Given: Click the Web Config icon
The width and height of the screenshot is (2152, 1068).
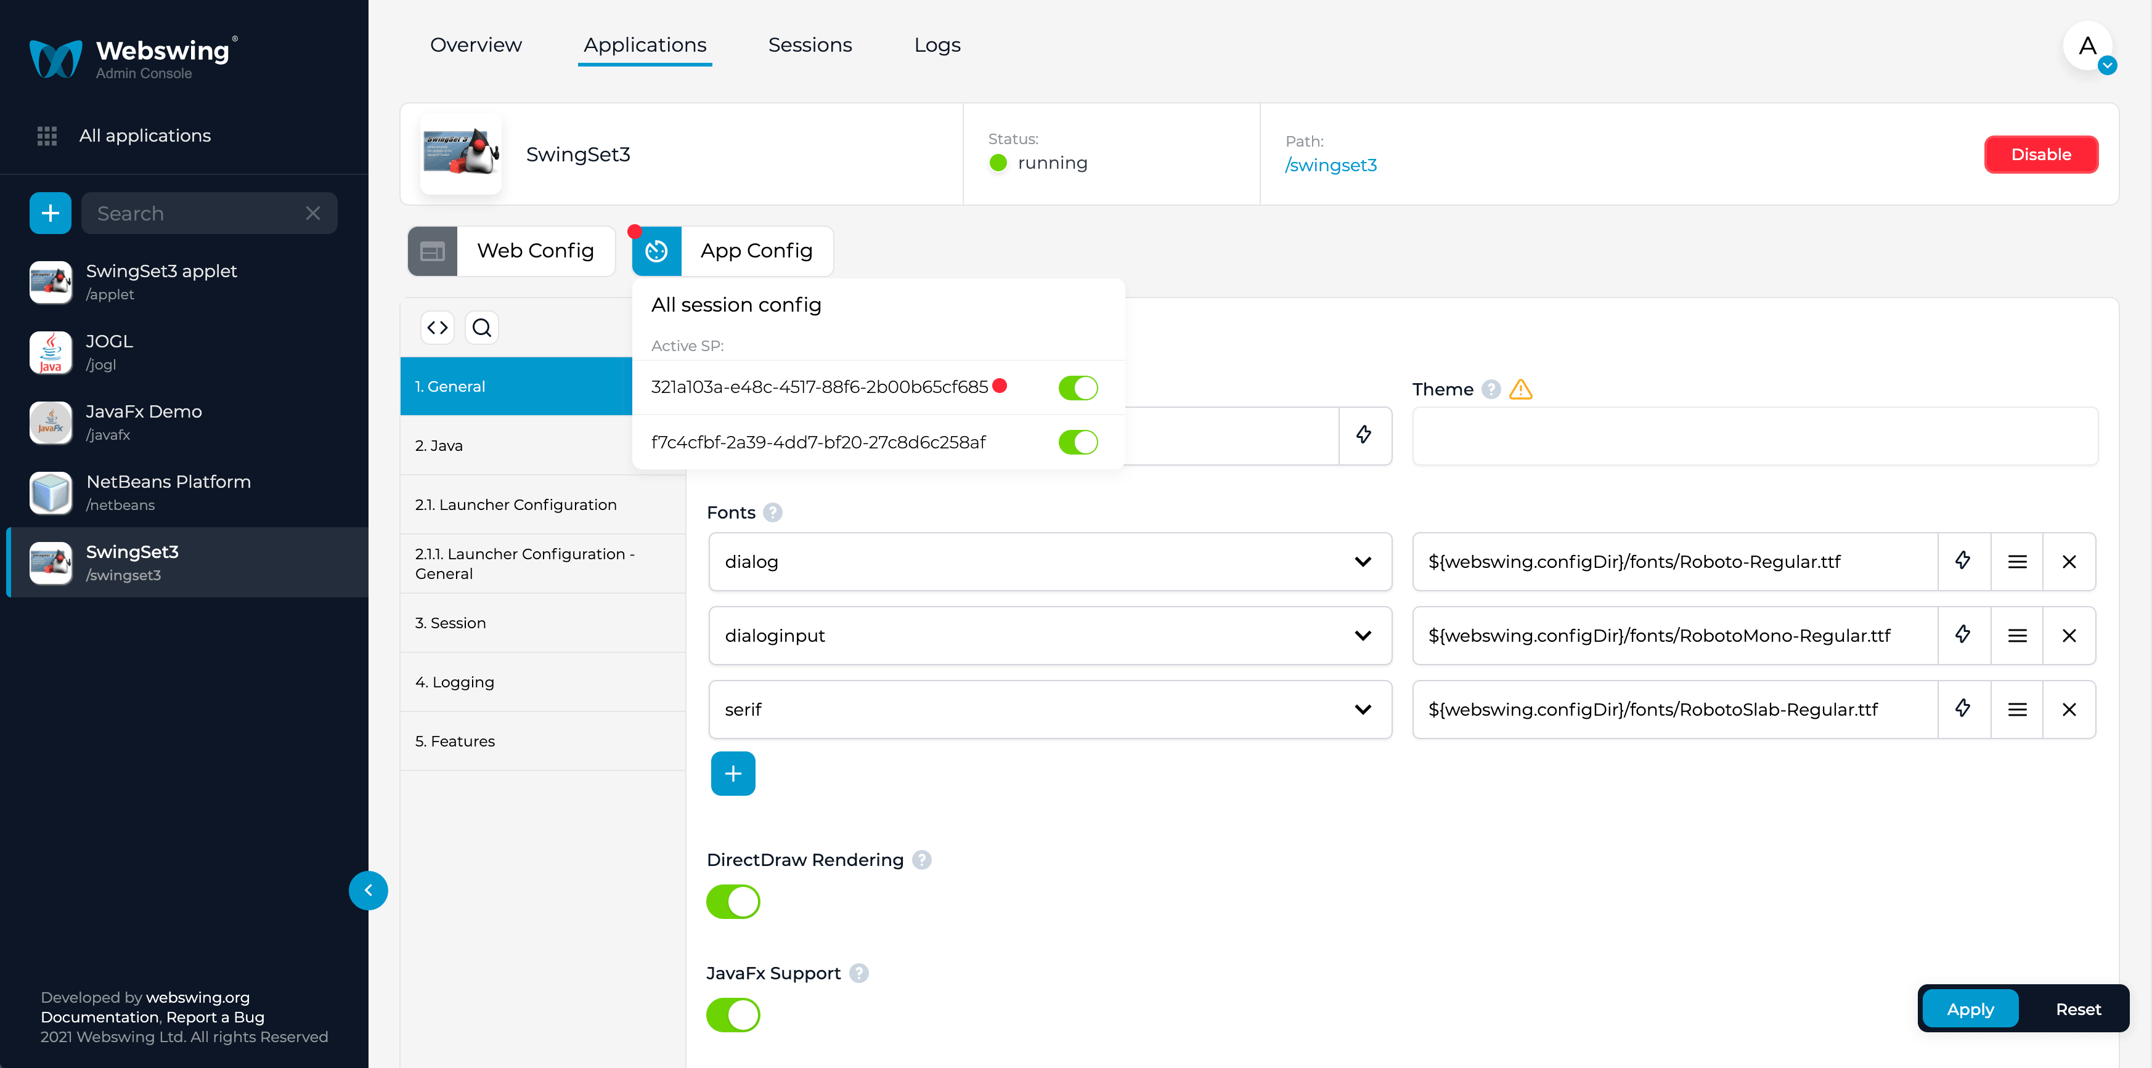Looking at the screenshot, I should click(433, 251).
